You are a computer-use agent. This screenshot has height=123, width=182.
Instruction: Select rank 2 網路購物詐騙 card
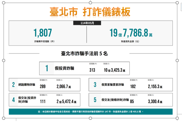[x=44, y=85]
